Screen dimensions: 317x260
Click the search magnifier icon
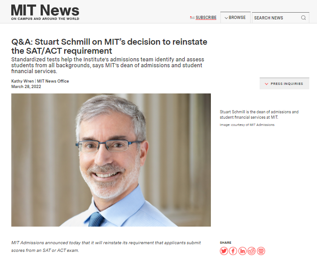(303, 18)
